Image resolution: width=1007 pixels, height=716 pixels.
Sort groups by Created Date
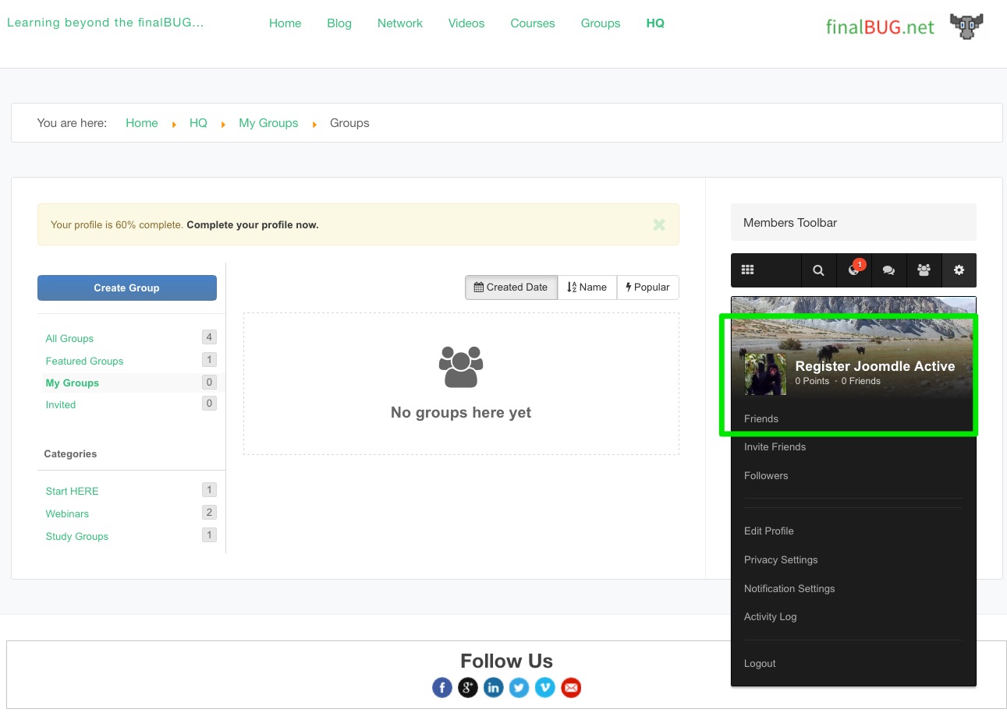pyautogui.click(x=511, y=287)
